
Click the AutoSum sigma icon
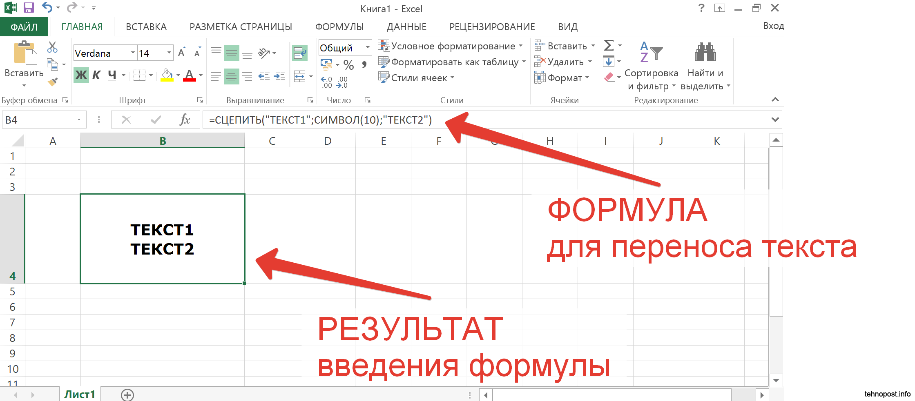(x=609, y=45)
